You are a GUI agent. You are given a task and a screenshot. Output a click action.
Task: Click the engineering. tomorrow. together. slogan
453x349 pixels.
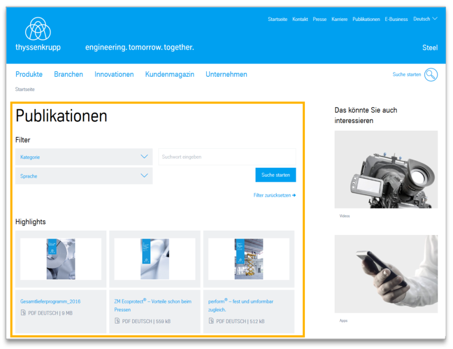[x=140, y=47]
